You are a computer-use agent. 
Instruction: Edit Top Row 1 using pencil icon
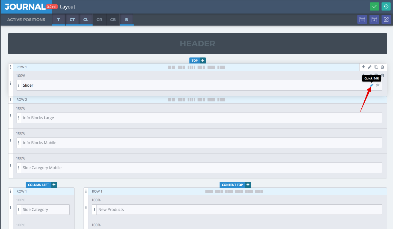370,67
